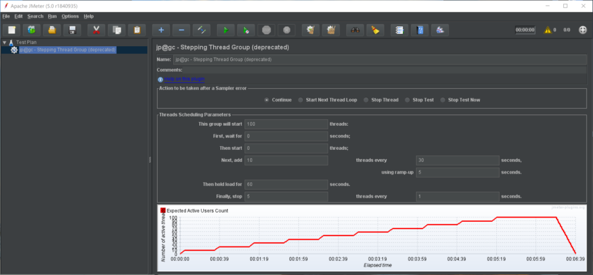Click the Help question mark icon
Image resolution: width=593 pixels, height=275 pixels.
[x=420, y=30]
